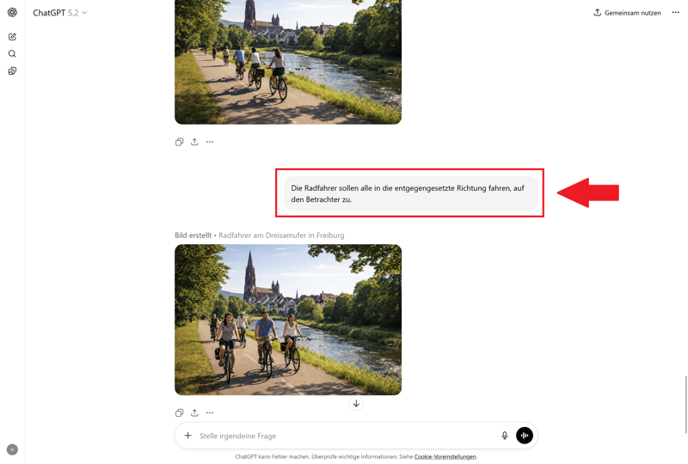Expand more options under the lower image
The width and height of the screenshot is (688, 464).
pos(210,412)
